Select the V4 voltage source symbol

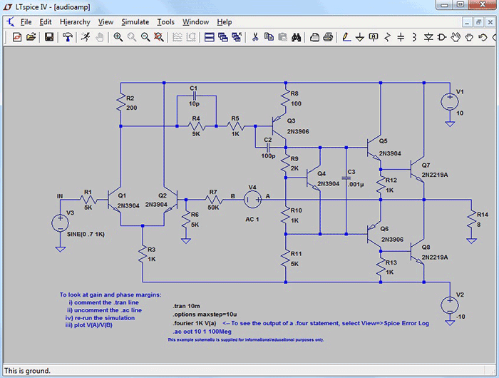click(x=252, y=200)
